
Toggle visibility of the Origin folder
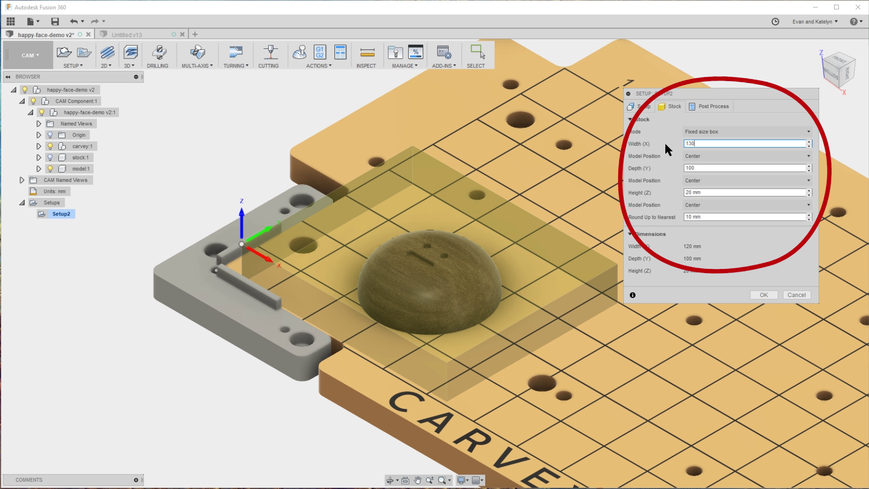tap(49, 134)
